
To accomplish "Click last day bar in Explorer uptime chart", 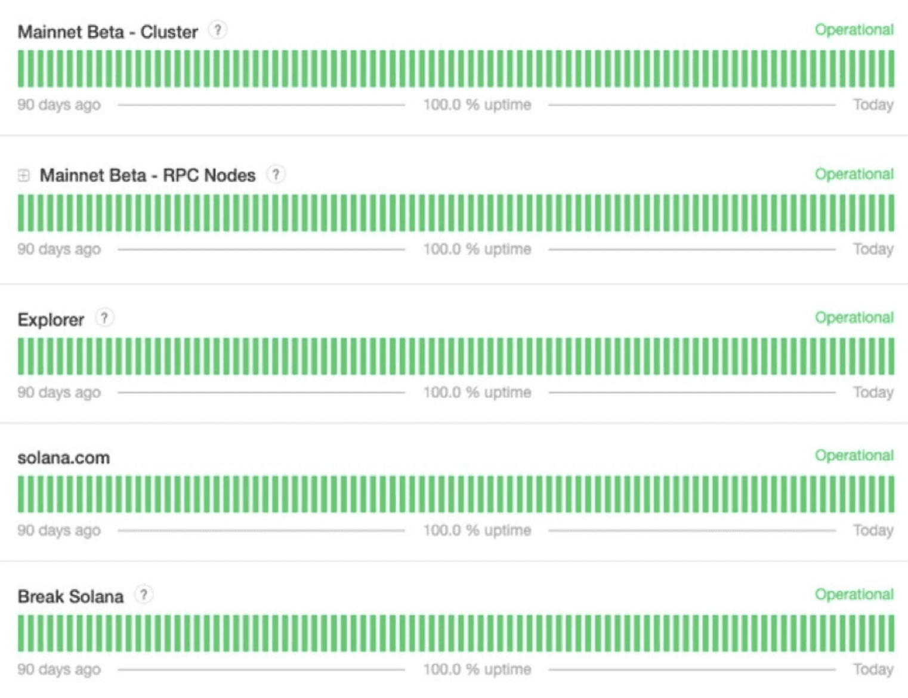I will (x=891, y=356).
